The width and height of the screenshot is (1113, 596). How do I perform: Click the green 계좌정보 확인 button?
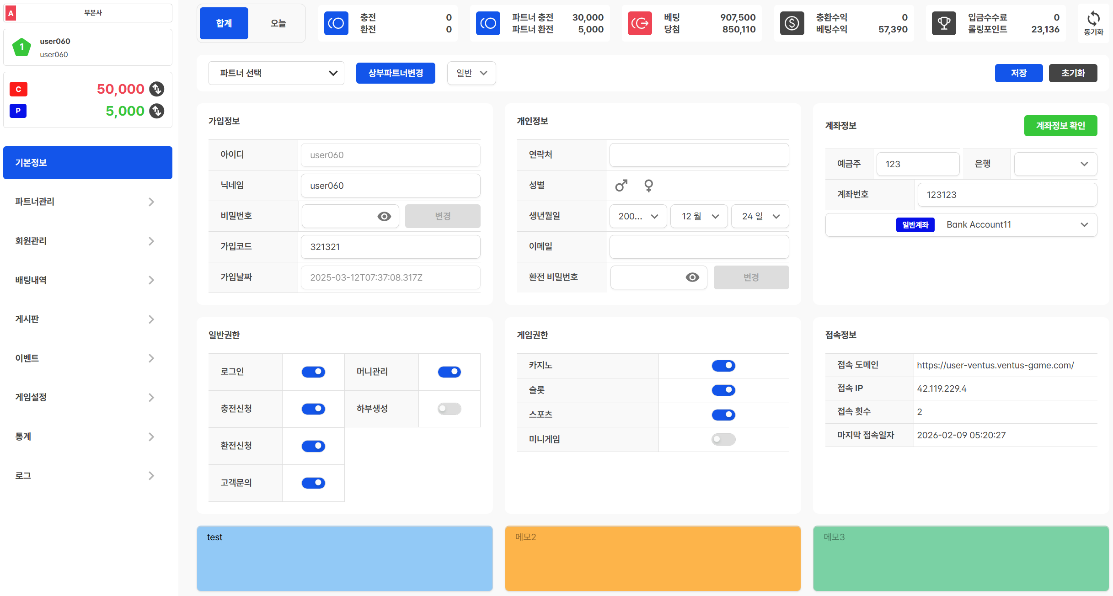(1060, 126)
